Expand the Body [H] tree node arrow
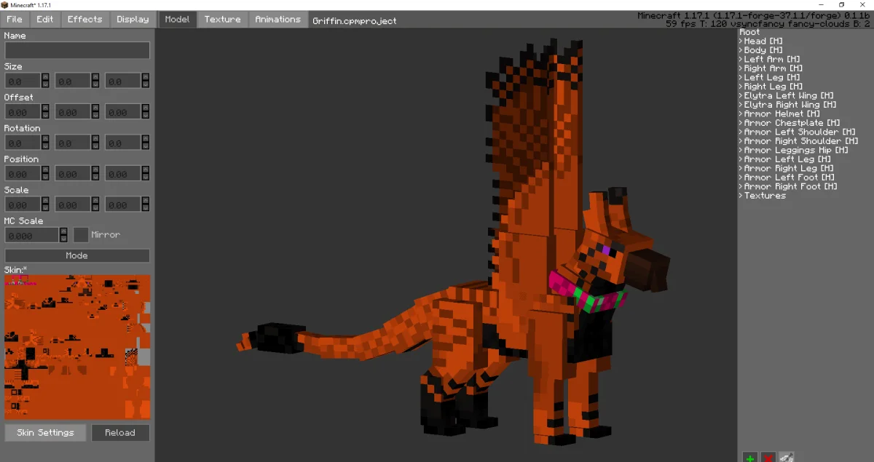 point(741,50)
